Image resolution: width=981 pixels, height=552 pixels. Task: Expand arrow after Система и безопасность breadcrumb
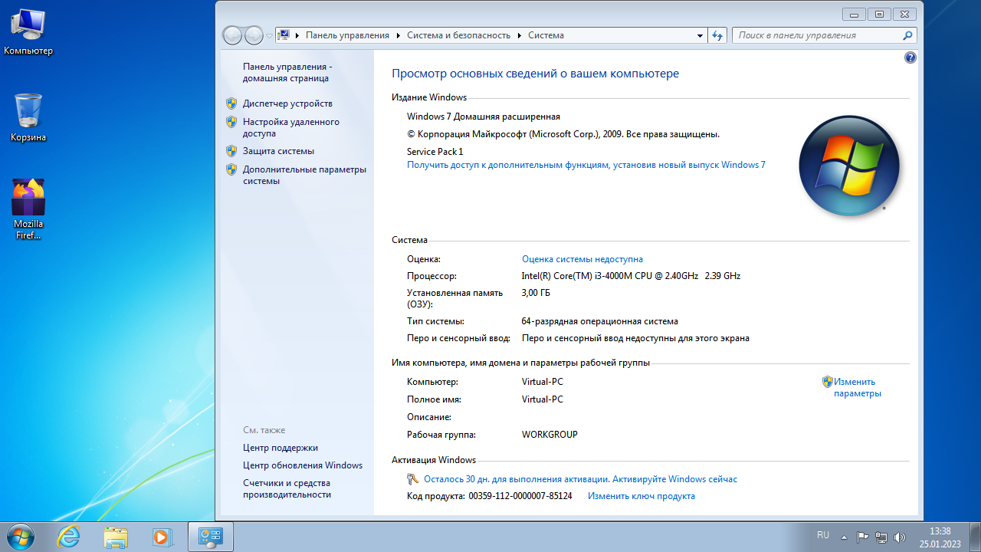pos(520,36)
